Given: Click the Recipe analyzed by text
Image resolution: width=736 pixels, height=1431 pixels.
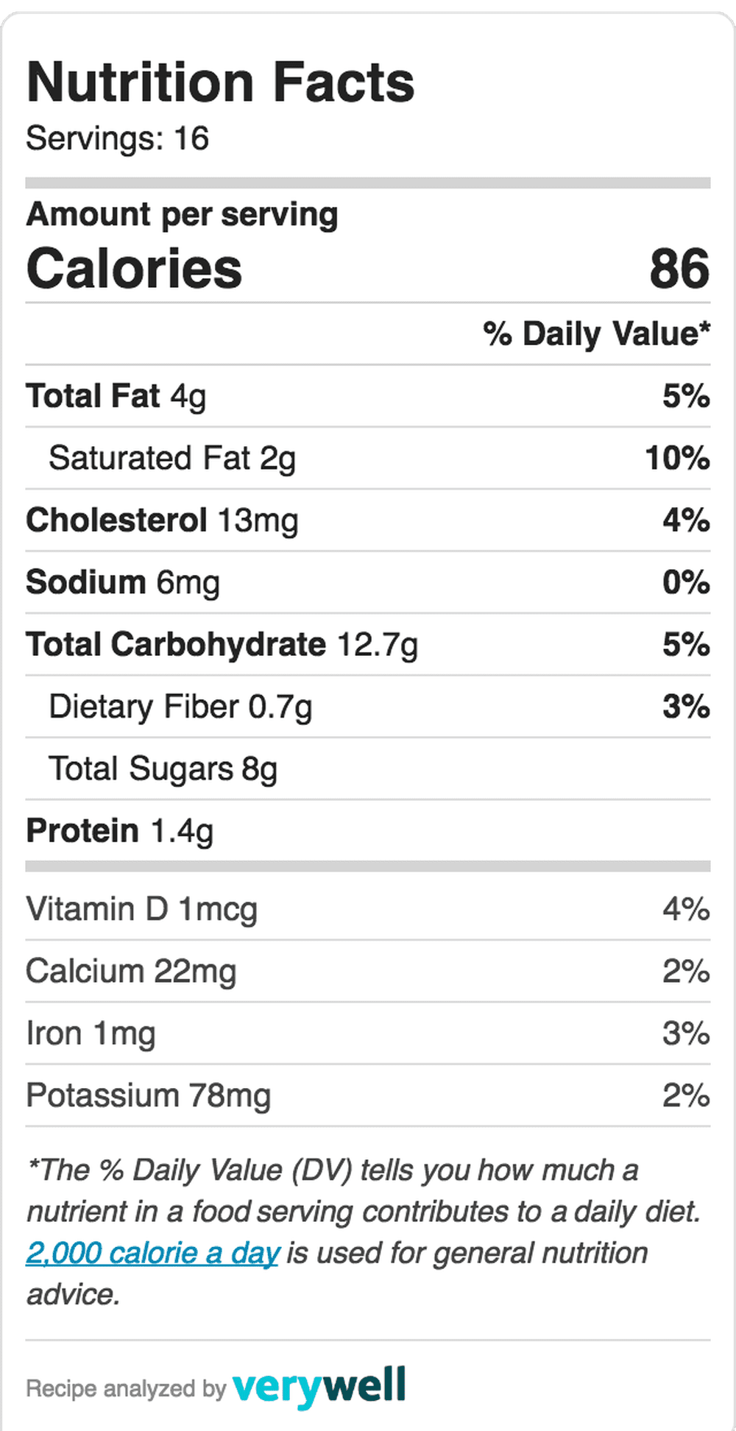Looking at the screenshot, I should click(126, 1388).
